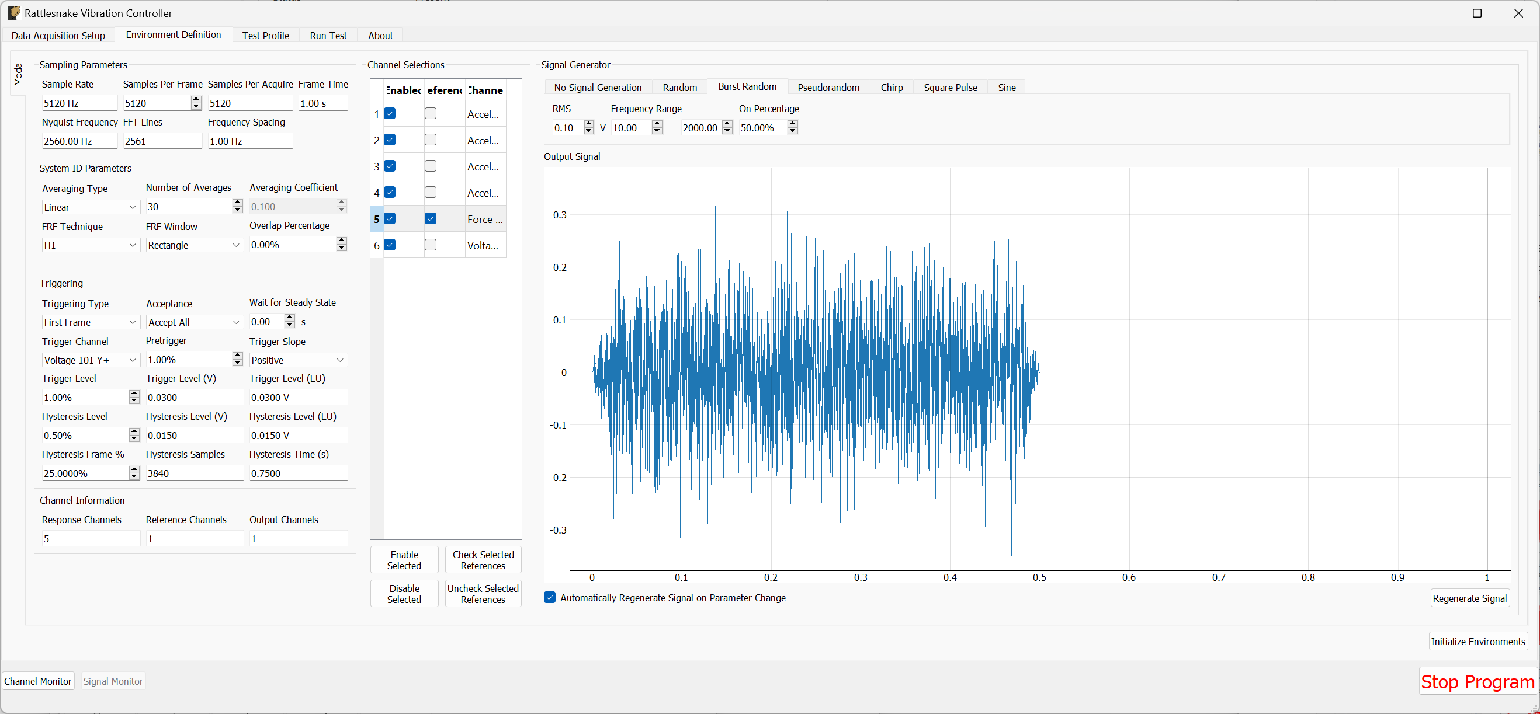Switch to the Signal Monitor tab
1540x714 pixels.
point(113,681)
